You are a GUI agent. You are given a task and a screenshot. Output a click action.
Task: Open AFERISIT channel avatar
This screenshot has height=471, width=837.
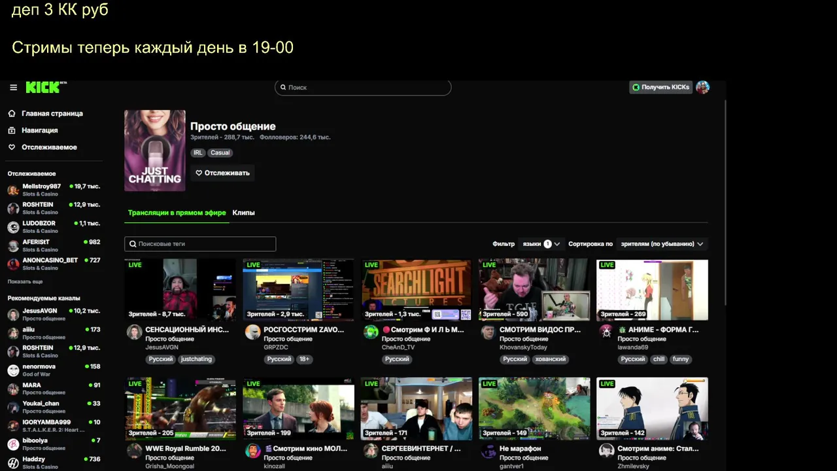tap(13, 245)
